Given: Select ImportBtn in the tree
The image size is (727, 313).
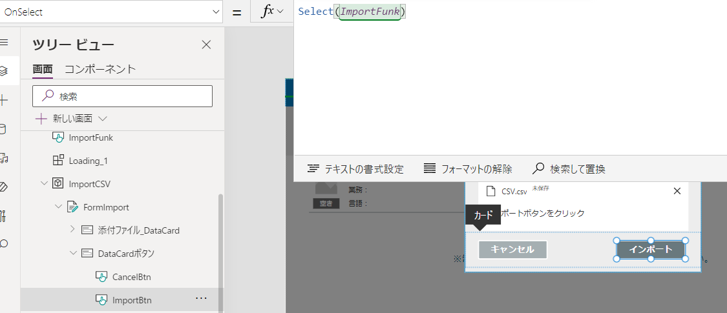Looking at the screenshot, I should tap(132, 300).
